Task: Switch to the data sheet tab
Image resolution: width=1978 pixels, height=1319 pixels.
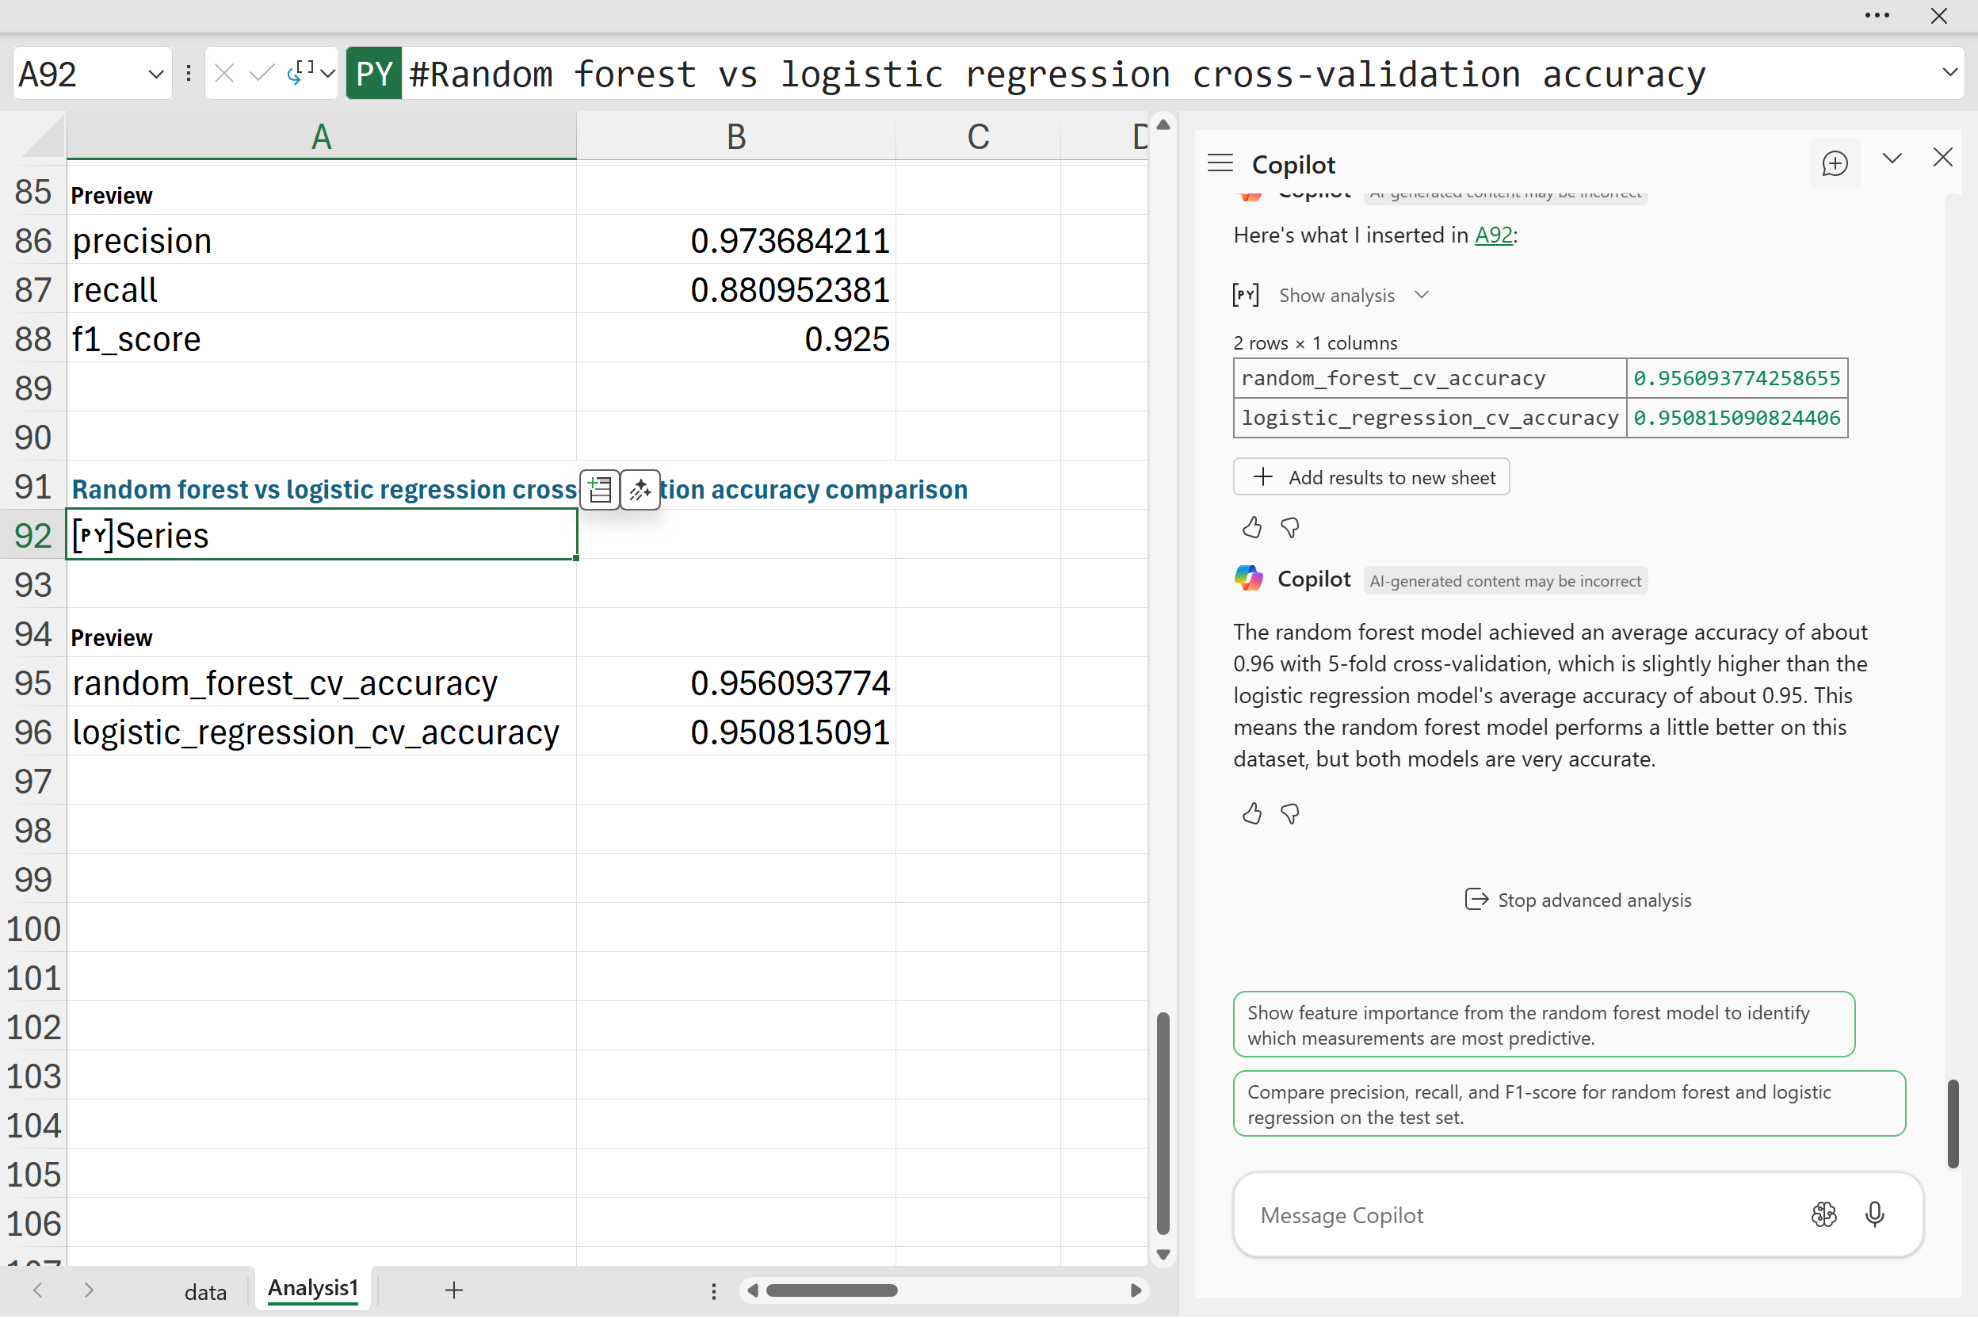Action: click(x=205, y=1291)
